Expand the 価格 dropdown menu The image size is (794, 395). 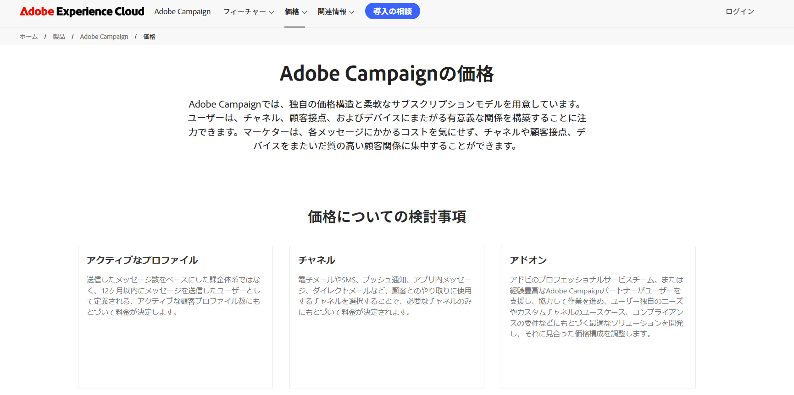(x=296, y=11)
